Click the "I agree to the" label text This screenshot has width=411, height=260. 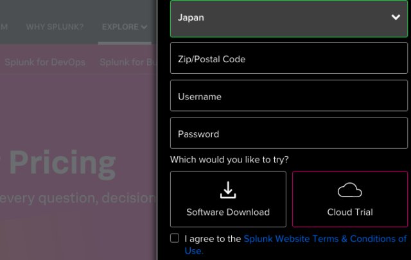click(x=212, y=239)
